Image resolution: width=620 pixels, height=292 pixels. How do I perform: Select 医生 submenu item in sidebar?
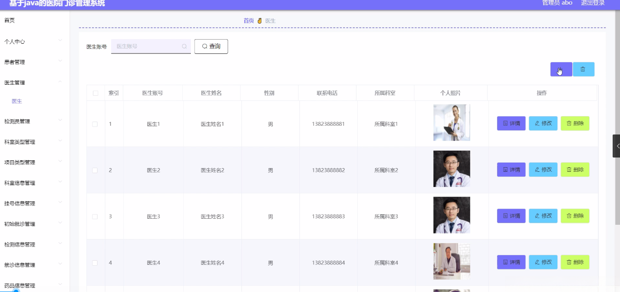click(17, 101)
